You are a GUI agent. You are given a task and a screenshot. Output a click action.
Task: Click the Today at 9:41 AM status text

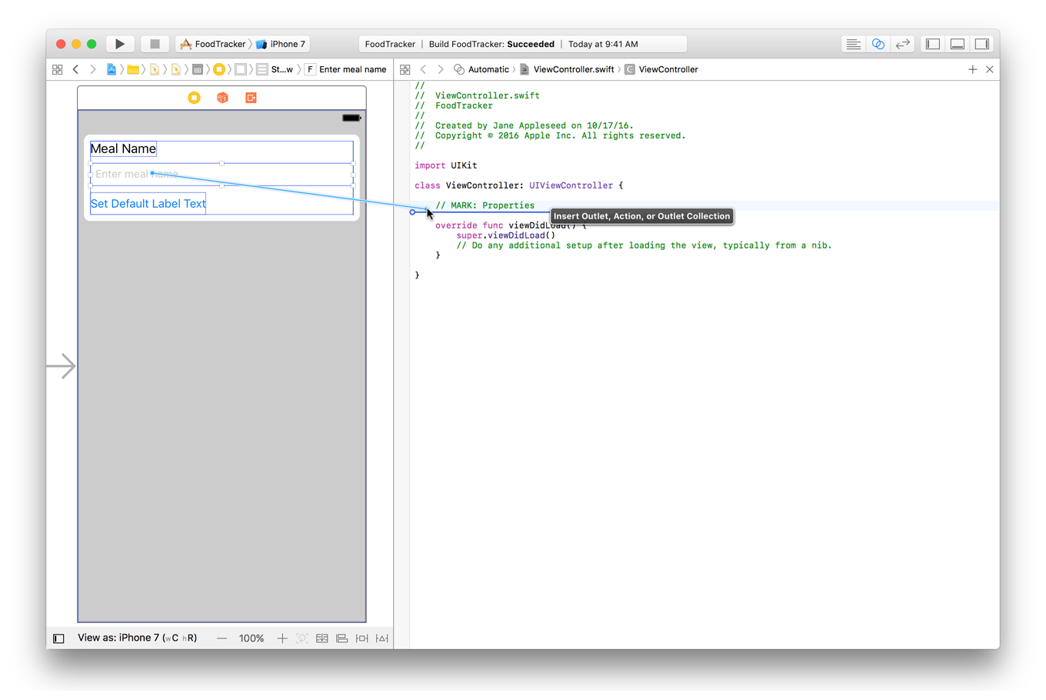point(603,44)
